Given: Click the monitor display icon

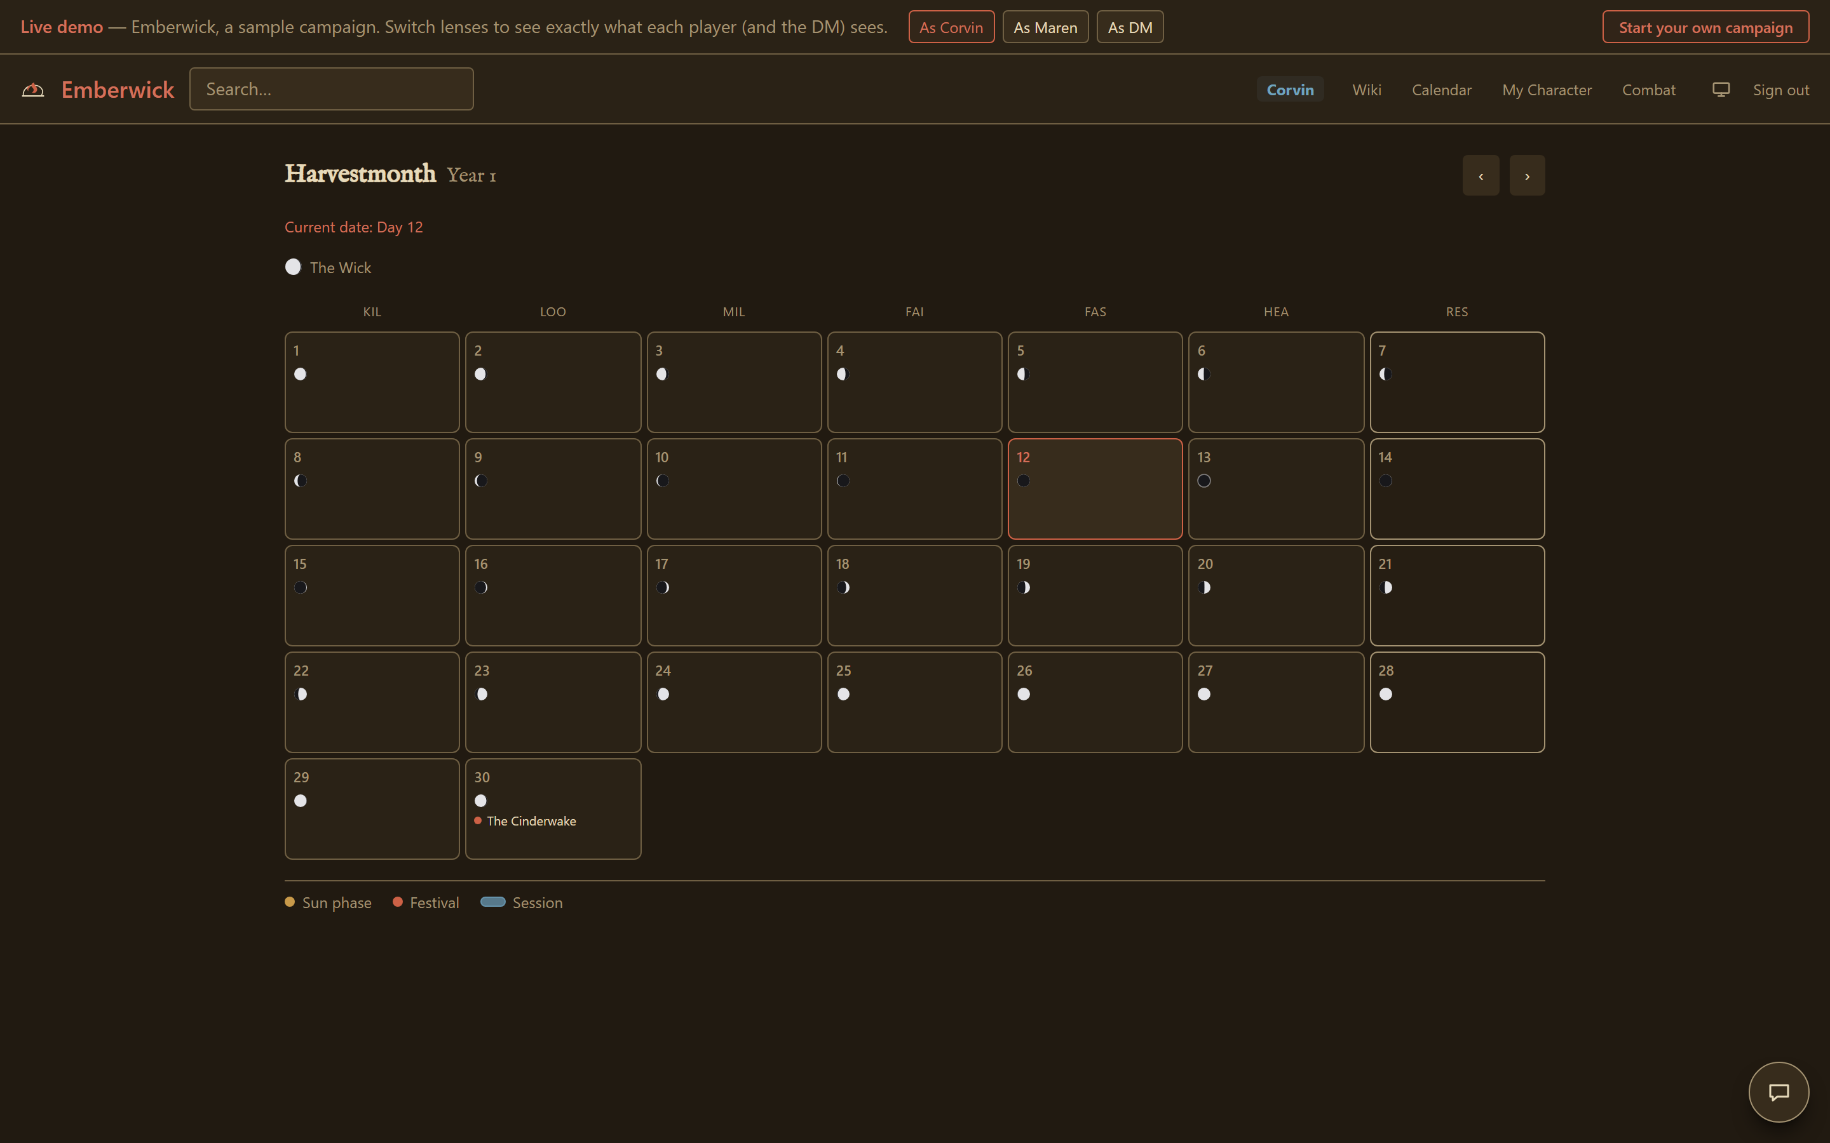Looking at the screenshot, I should coord(1721,89).
